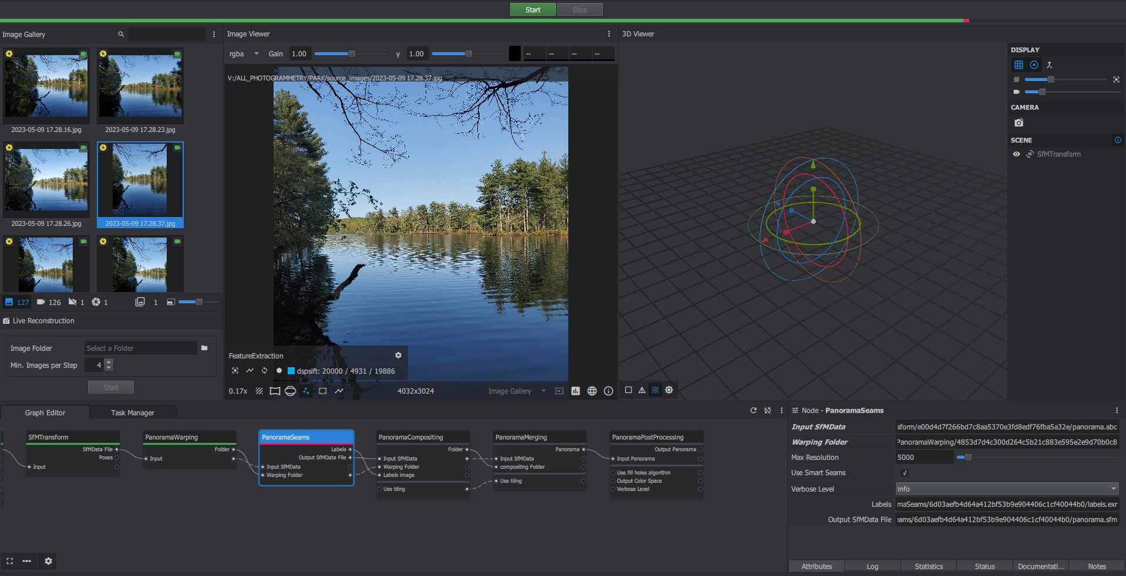1126x576 pixels.
Task: Click the refresh icon in Graph Editor header
Action: point(753,411)
